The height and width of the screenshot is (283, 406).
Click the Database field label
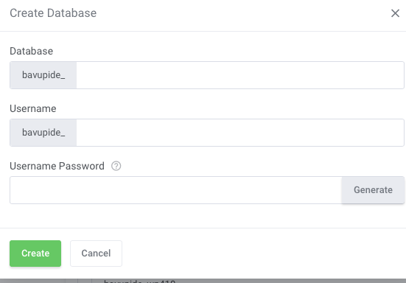tap(32, 52)
